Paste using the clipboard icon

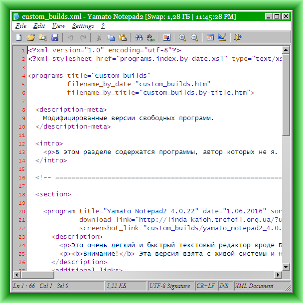(123, 37)
